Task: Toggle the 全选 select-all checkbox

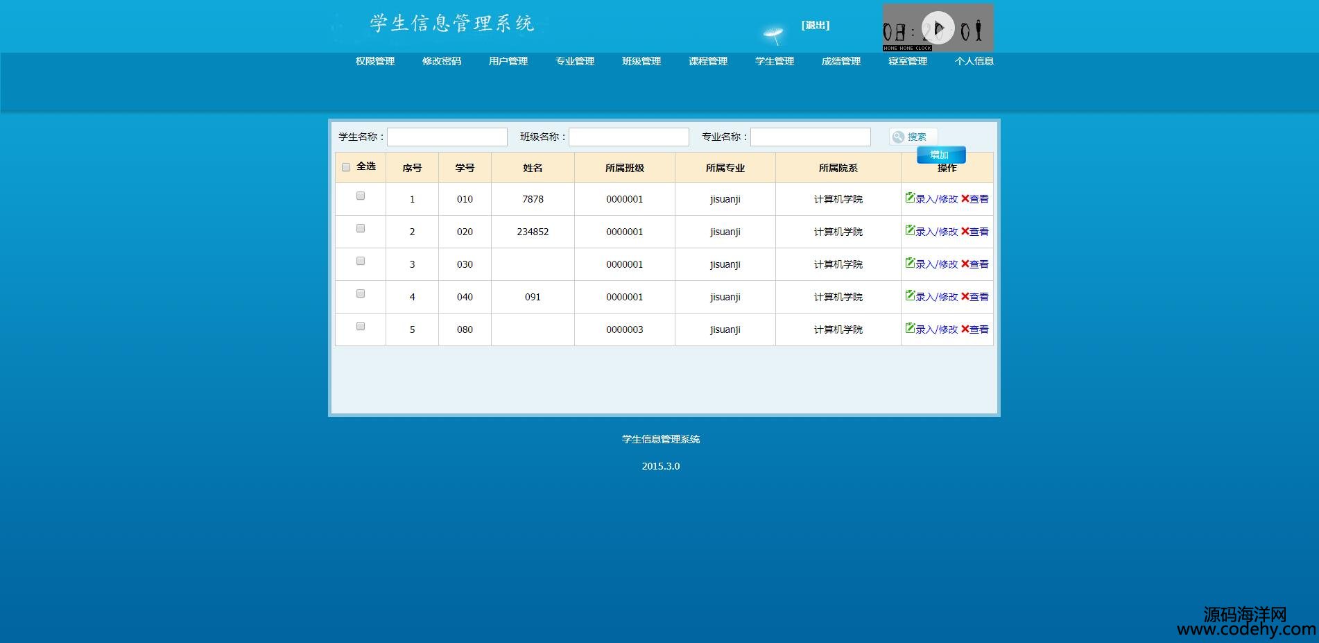Action: click(x=346, y=167)
